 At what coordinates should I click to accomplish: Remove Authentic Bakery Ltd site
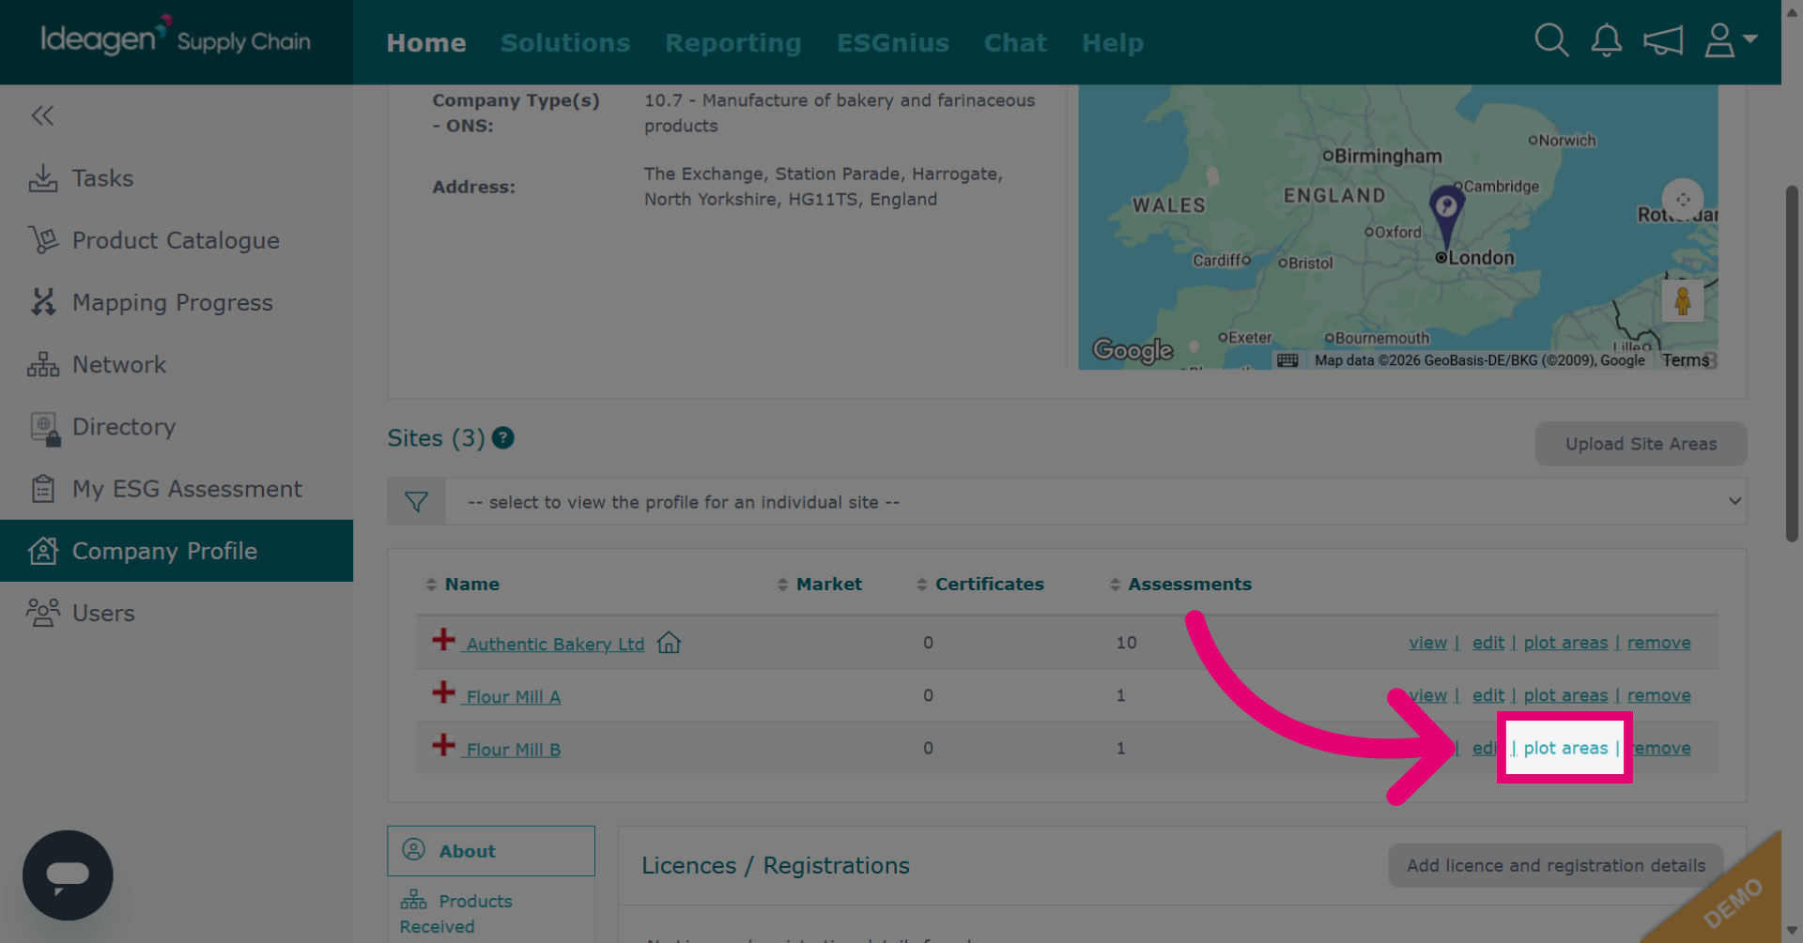(1658, 643)
